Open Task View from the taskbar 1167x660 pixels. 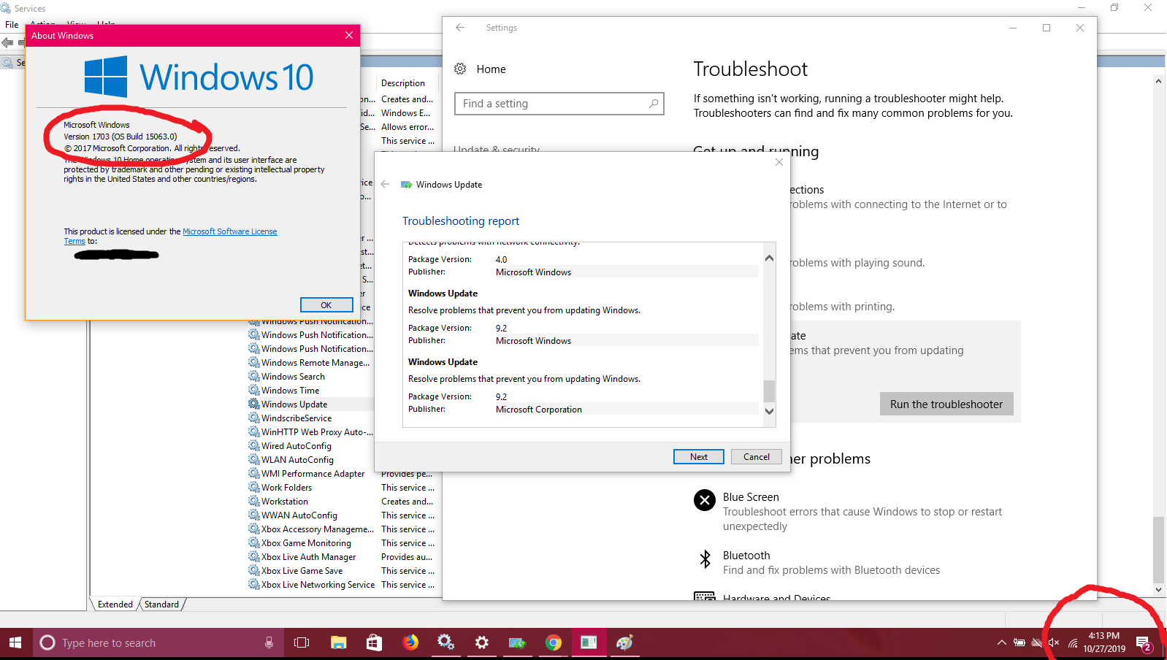click(x=302, y=642)
